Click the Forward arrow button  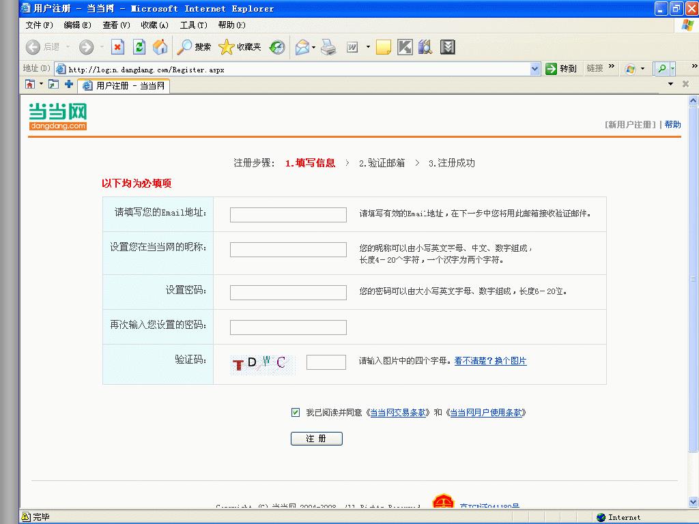pos(87,47)
